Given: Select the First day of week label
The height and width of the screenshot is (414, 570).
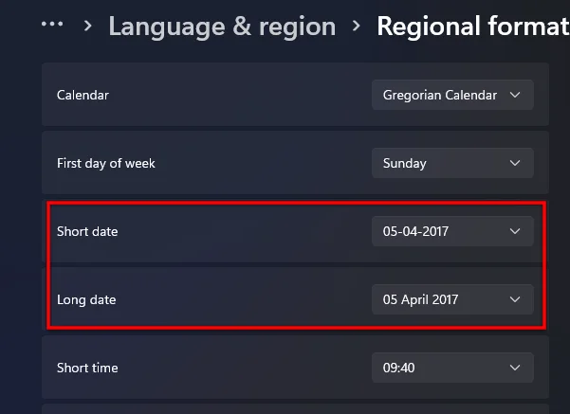Looking at the screenshot, I should coord(105,163).
